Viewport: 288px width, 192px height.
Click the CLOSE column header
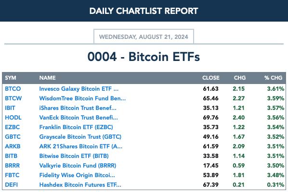(211, 78)
